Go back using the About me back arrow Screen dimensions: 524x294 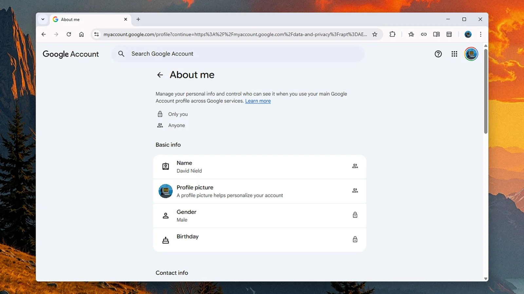(160, 75)
